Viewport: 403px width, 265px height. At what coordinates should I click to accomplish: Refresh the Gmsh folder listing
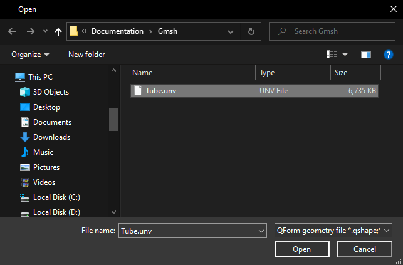(x=251, y=31)
